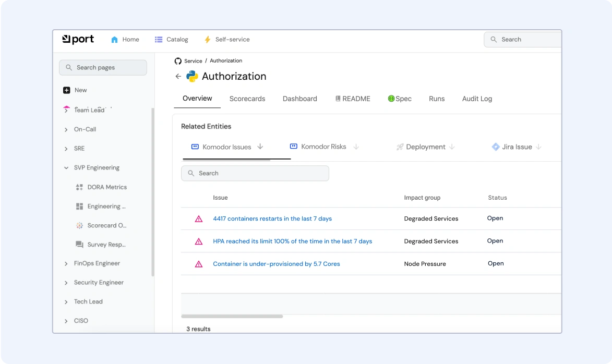Open the Overview tab
The width and height of the screenshot is (612, 364).
point(197,99)
